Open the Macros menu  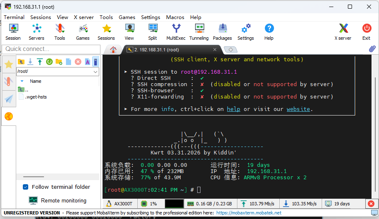click(175, 17)
